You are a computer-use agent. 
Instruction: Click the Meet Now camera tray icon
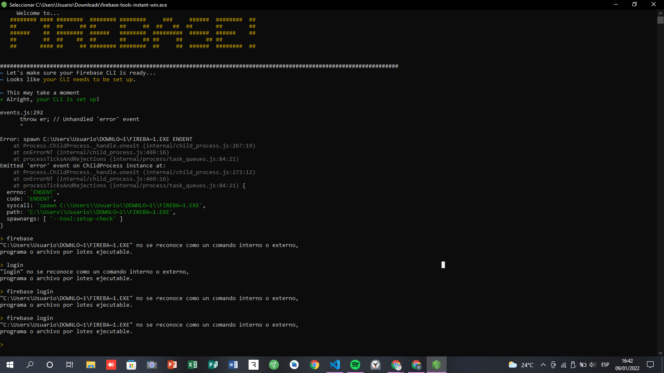coord(553,365)
